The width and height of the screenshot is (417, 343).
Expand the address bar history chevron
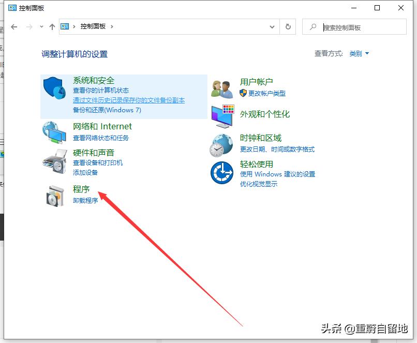point(272,27)
